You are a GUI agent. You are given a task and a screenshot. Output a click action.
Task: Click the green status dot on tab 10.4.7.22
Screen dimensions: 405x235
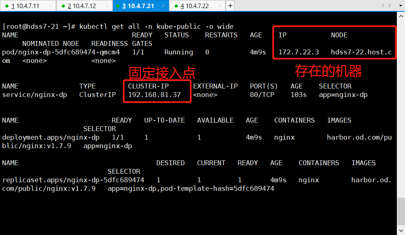[175, 6]
